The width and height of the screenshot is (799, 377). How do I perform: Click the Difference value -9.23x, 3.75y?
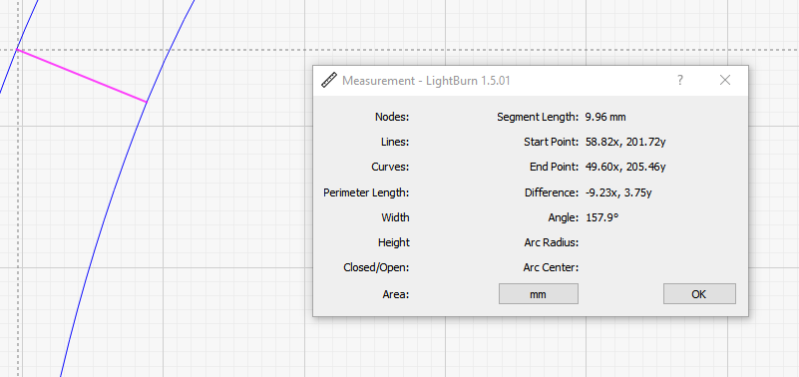[x=618, y=192]
